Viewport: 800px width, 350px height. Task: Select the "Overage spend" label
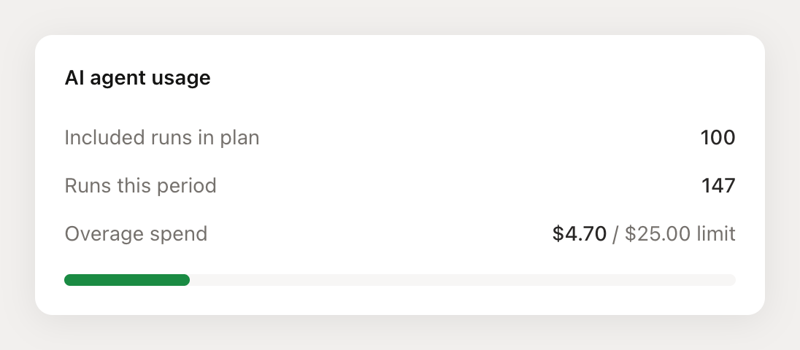(x=136, y=234)
